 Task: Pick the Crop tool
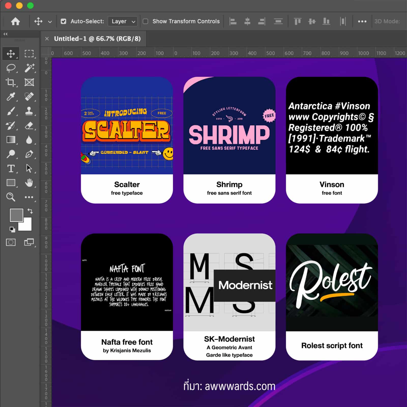point(11,82)
